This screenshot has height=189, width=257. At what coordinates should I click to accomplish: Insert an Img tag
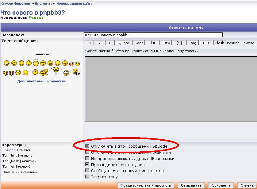[192, 43]
